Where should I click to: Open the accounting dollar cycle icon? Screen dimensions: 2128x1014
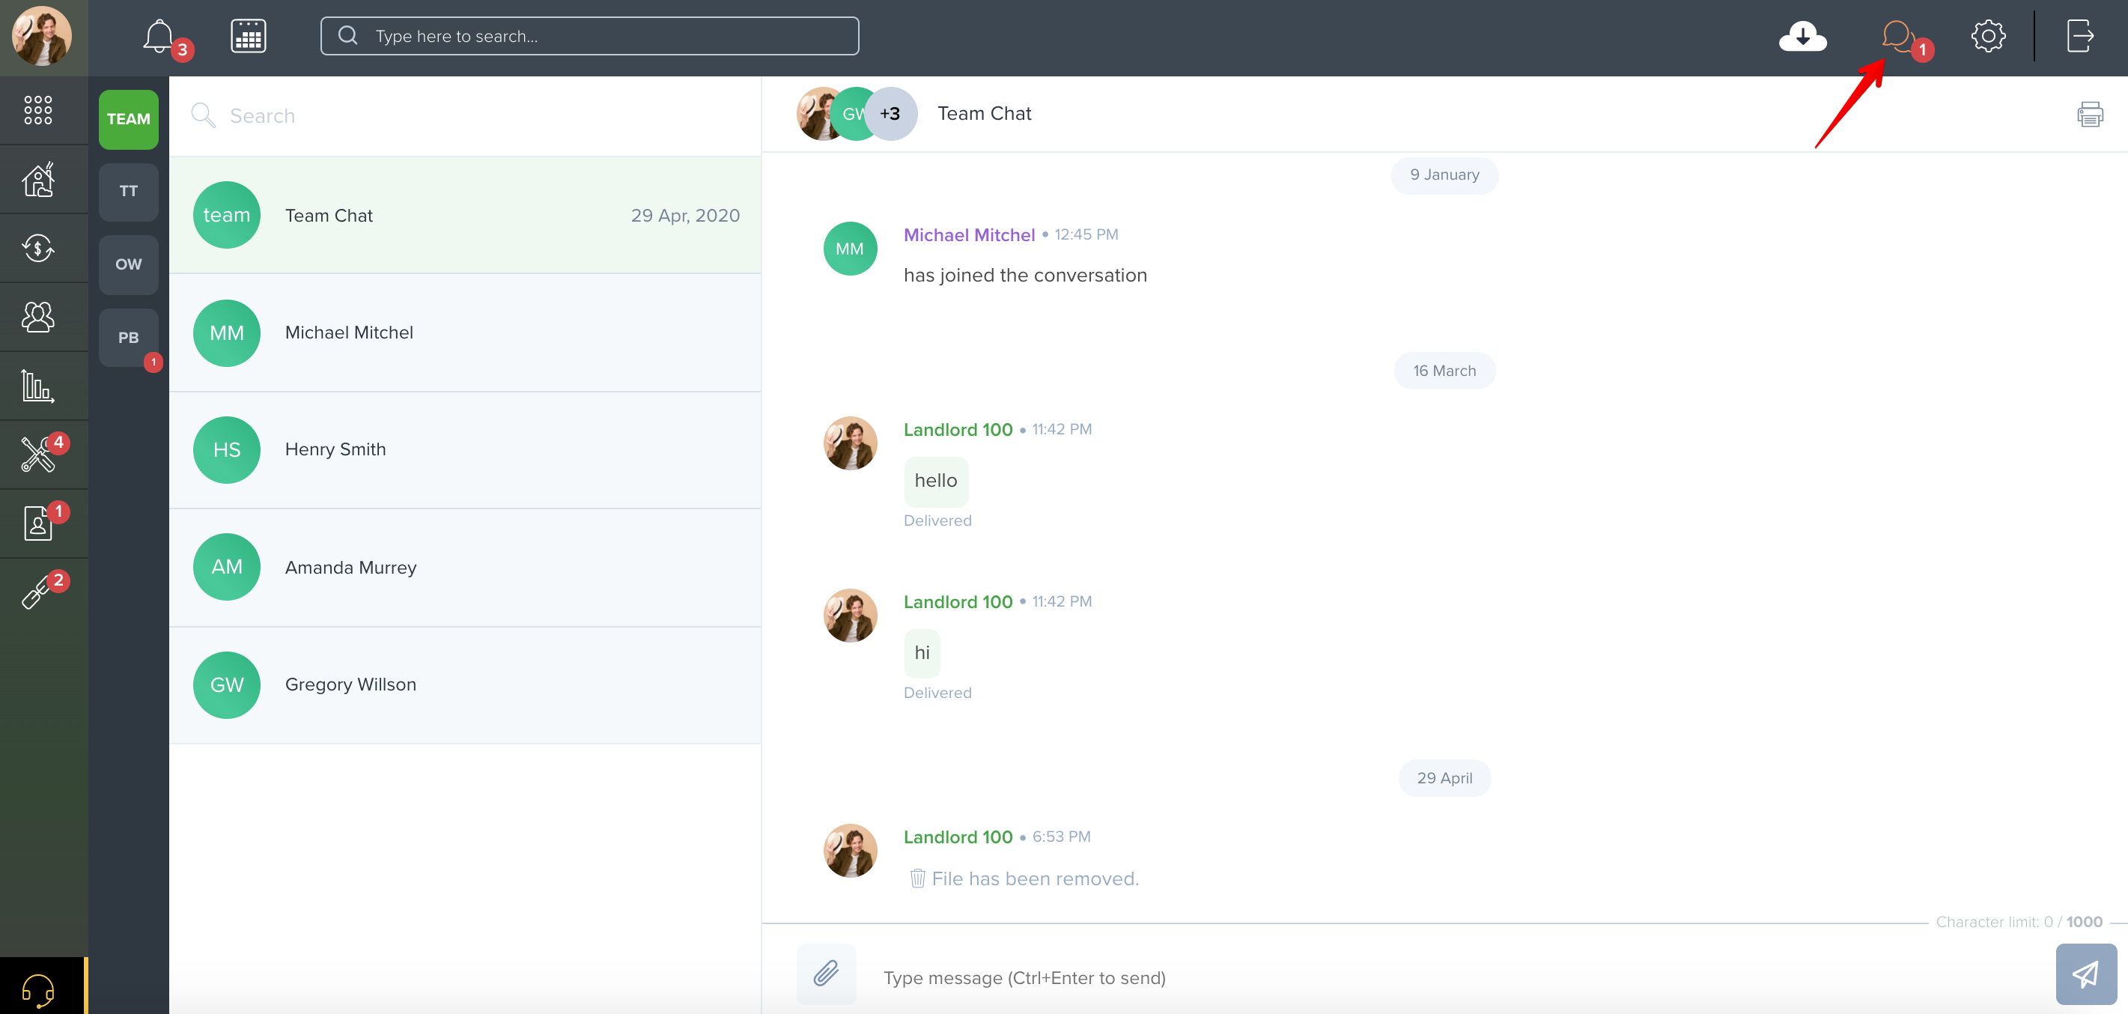38,247
